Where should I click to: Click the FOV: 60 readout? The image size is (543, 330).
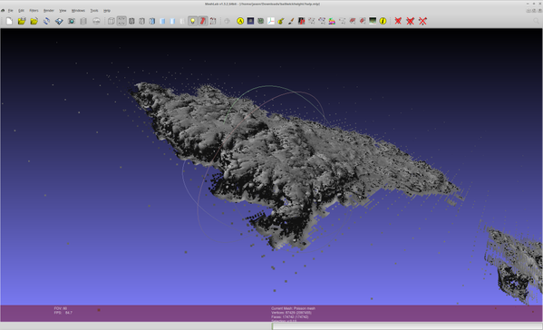pos(61,308)
